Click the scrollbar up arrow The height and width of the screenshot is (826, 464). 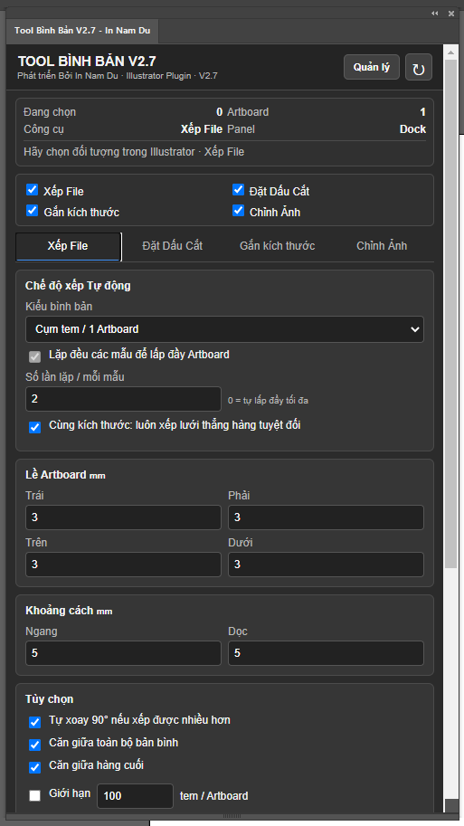click(450, 52)
